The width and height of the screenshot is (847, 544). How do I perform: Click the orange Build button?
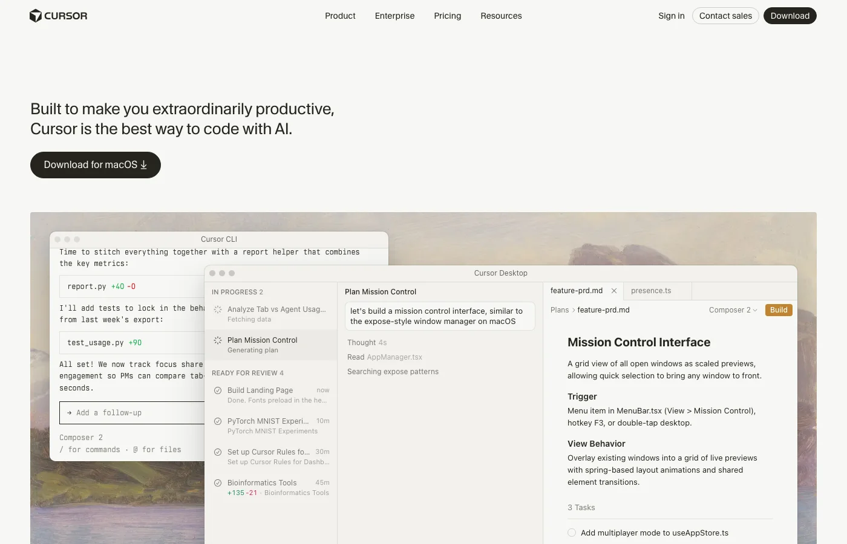[779, 310]
